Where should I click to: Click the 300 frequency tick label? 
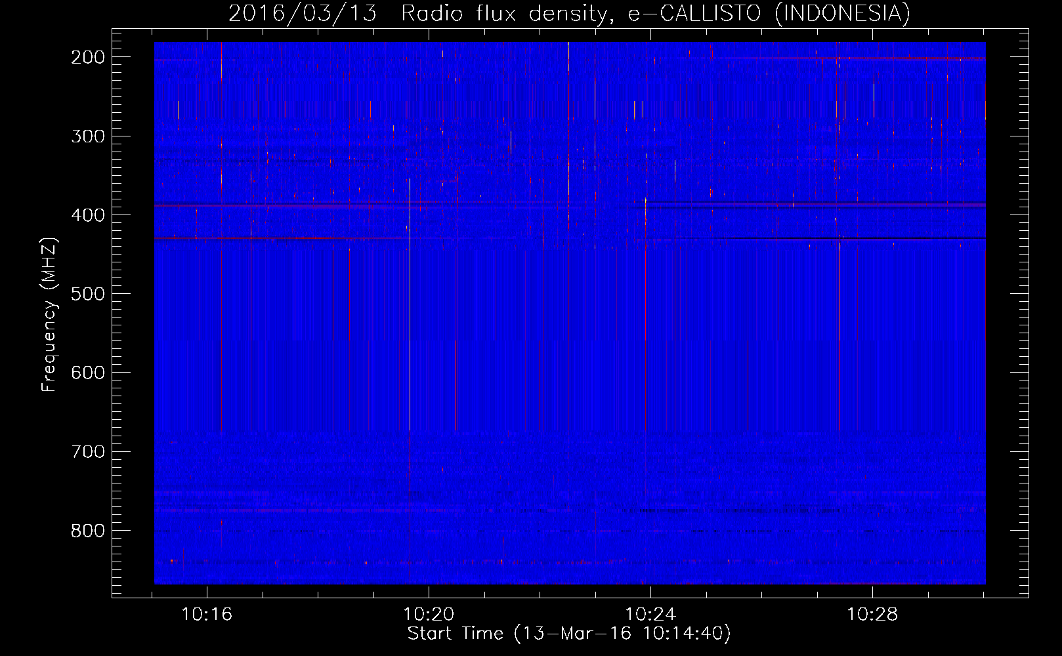[x=88, y=136]
